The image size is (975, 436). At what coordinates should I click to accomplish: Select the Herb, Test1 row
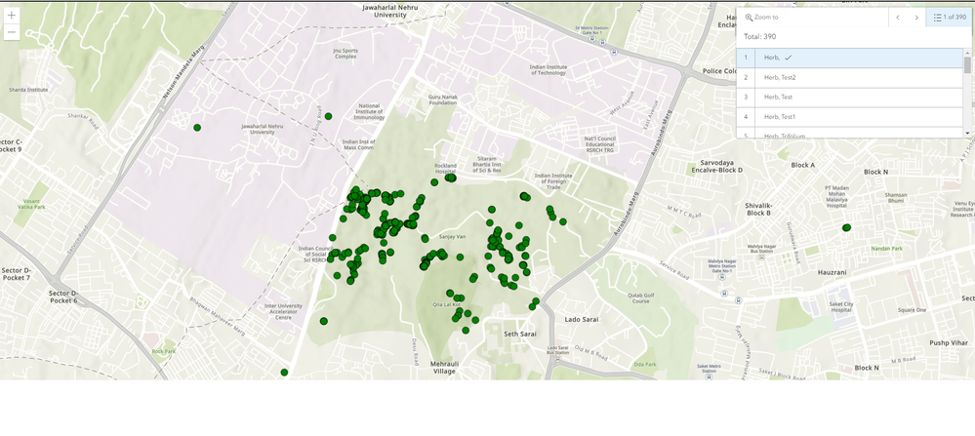coord(850,117)
